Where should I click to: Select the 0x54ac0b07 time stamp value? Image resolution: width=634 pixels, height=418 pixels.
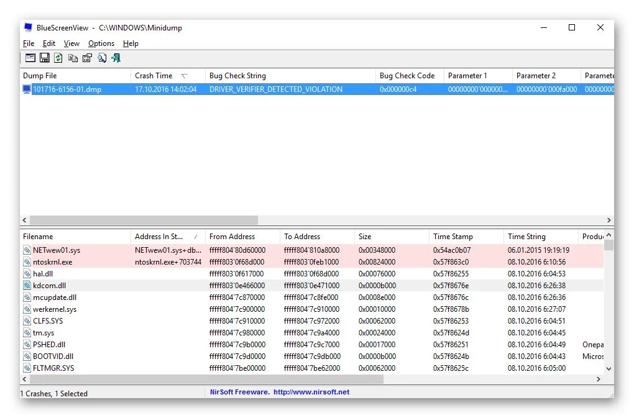coord(451,250)
